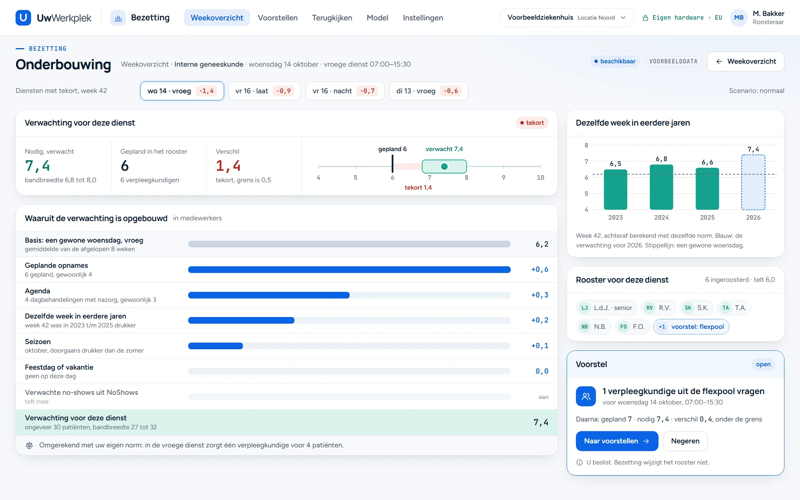800x500 pixels.
Task: Click the Scenario: normaal text
Action: (756, 91)
